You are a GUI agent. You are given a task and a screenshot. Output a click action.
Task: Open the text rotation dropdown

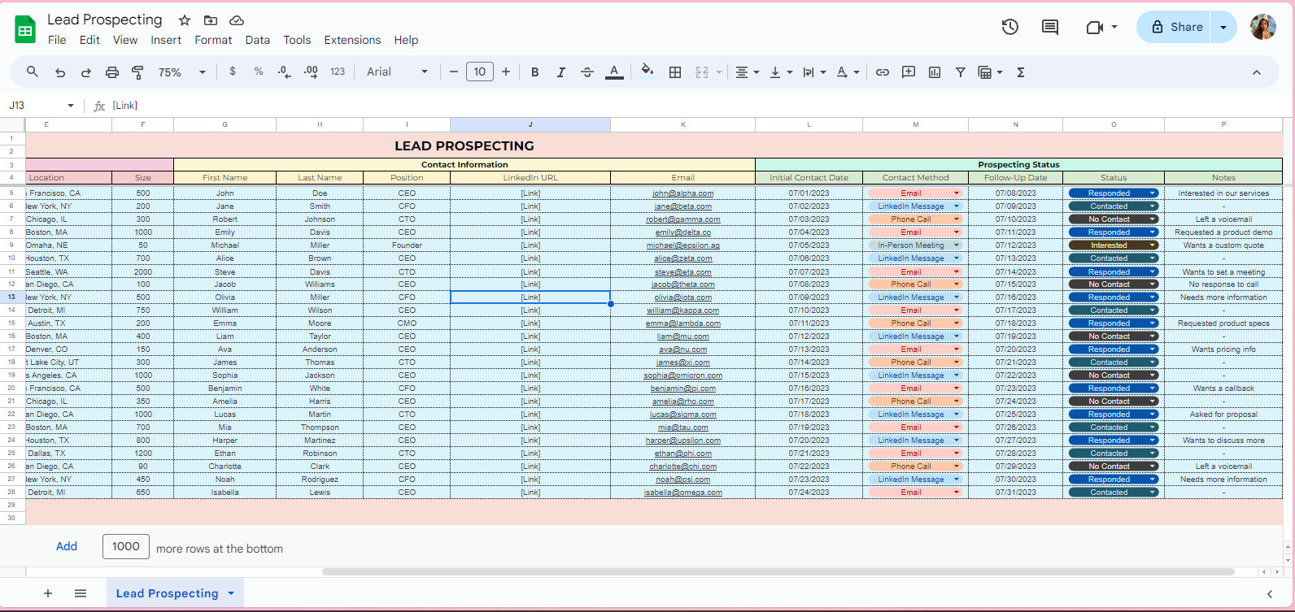[x=848, y=72]
